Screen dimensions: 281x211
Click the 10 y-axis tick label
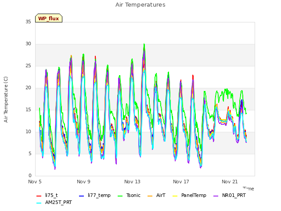[x=28, y=132]
